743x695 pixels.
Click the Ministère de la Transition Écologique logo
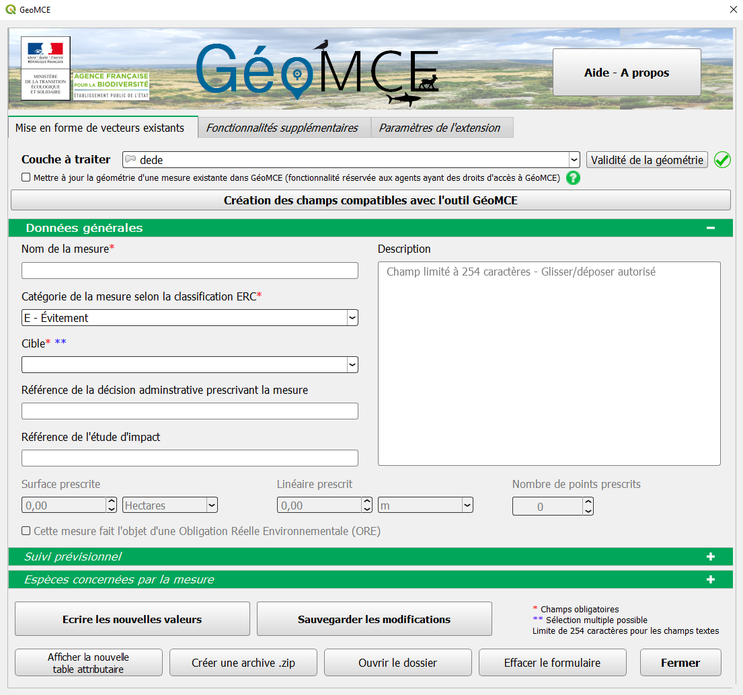pyautogui.click(x=46, y=68)
